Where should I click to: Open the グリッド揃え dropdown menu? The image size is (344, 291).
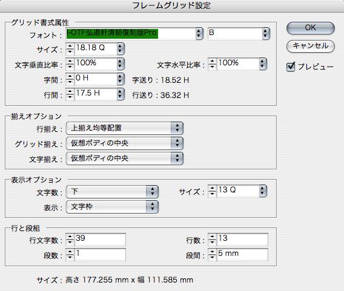point(125,143)
